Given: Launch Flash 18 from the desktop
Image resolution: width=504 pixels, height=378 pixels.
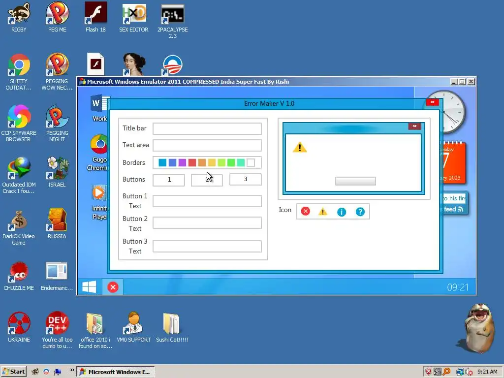Looking at the screenshot, I should pyautogui.click(x=95, y=18).
